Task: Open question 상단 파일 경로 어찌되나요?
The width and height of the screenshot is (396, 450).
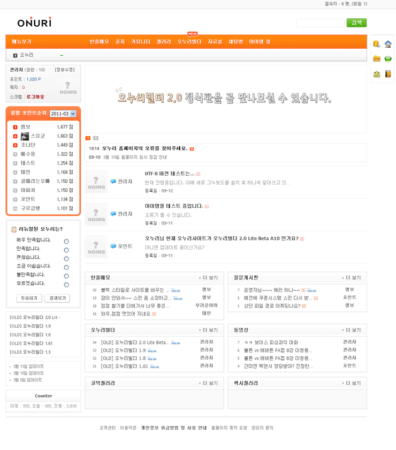Action: point(272,306)
